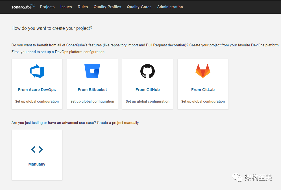The width and height of the screenshot is (281, 190).
Task: Go to the Issues page
Action: point(66,7)
